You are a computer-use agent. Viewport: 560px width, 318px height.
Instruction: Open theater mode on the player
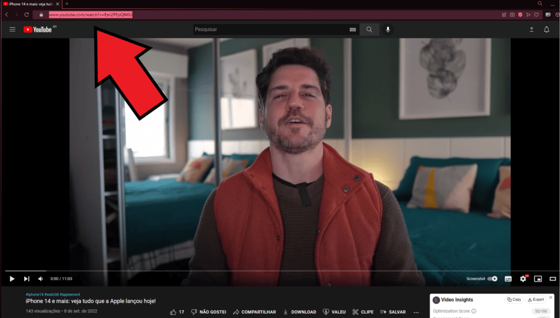(x=552, y=279)
